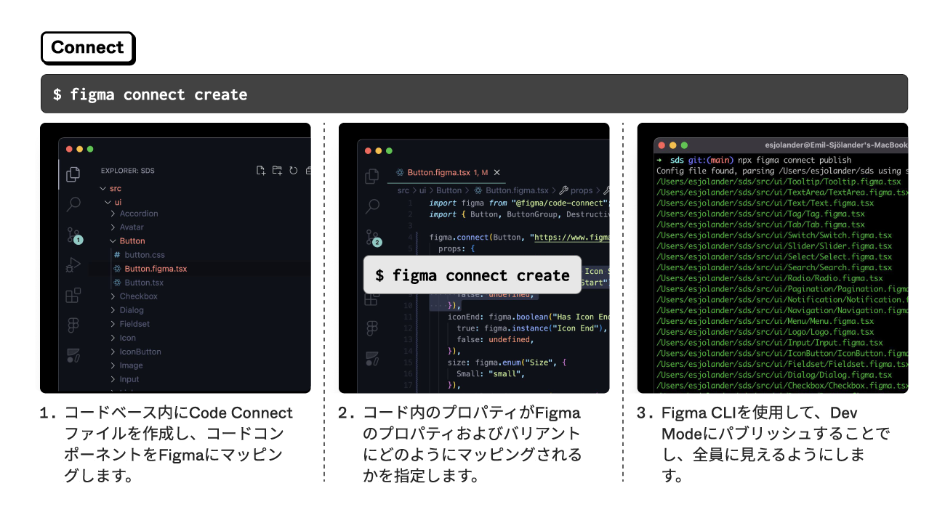Screen dimensions: 945x531
Task: Click Menu.figma.tsx path in terminal
Action: [x=765, y=321]
